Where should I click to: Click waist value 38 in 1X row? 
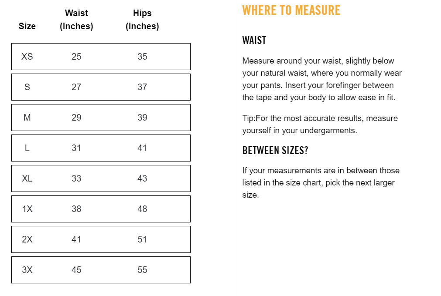(x=76, y=209)
